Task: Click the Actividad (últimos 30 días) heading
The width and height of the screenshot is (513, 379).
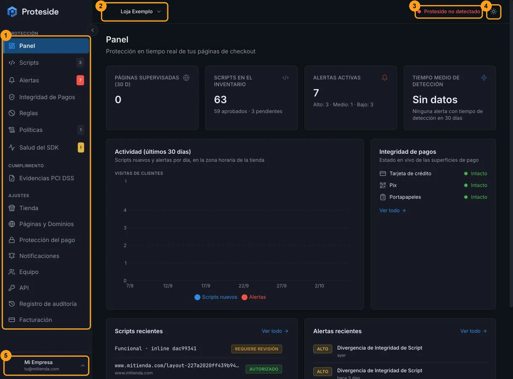Action: pyautogui.click(x=153, y=152)
